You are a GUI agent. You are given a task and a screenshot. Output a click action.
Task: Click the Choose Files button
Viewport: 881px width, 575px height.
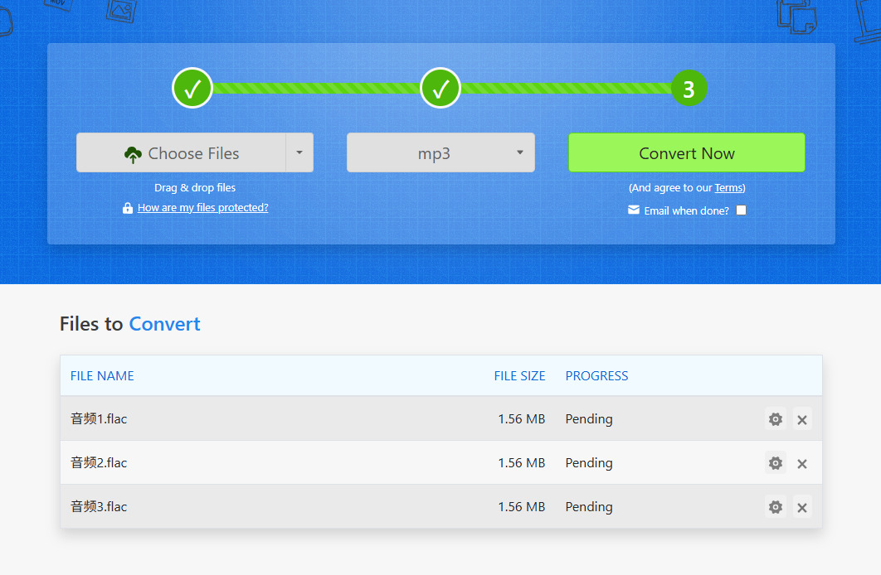click(x=182, y=152)
